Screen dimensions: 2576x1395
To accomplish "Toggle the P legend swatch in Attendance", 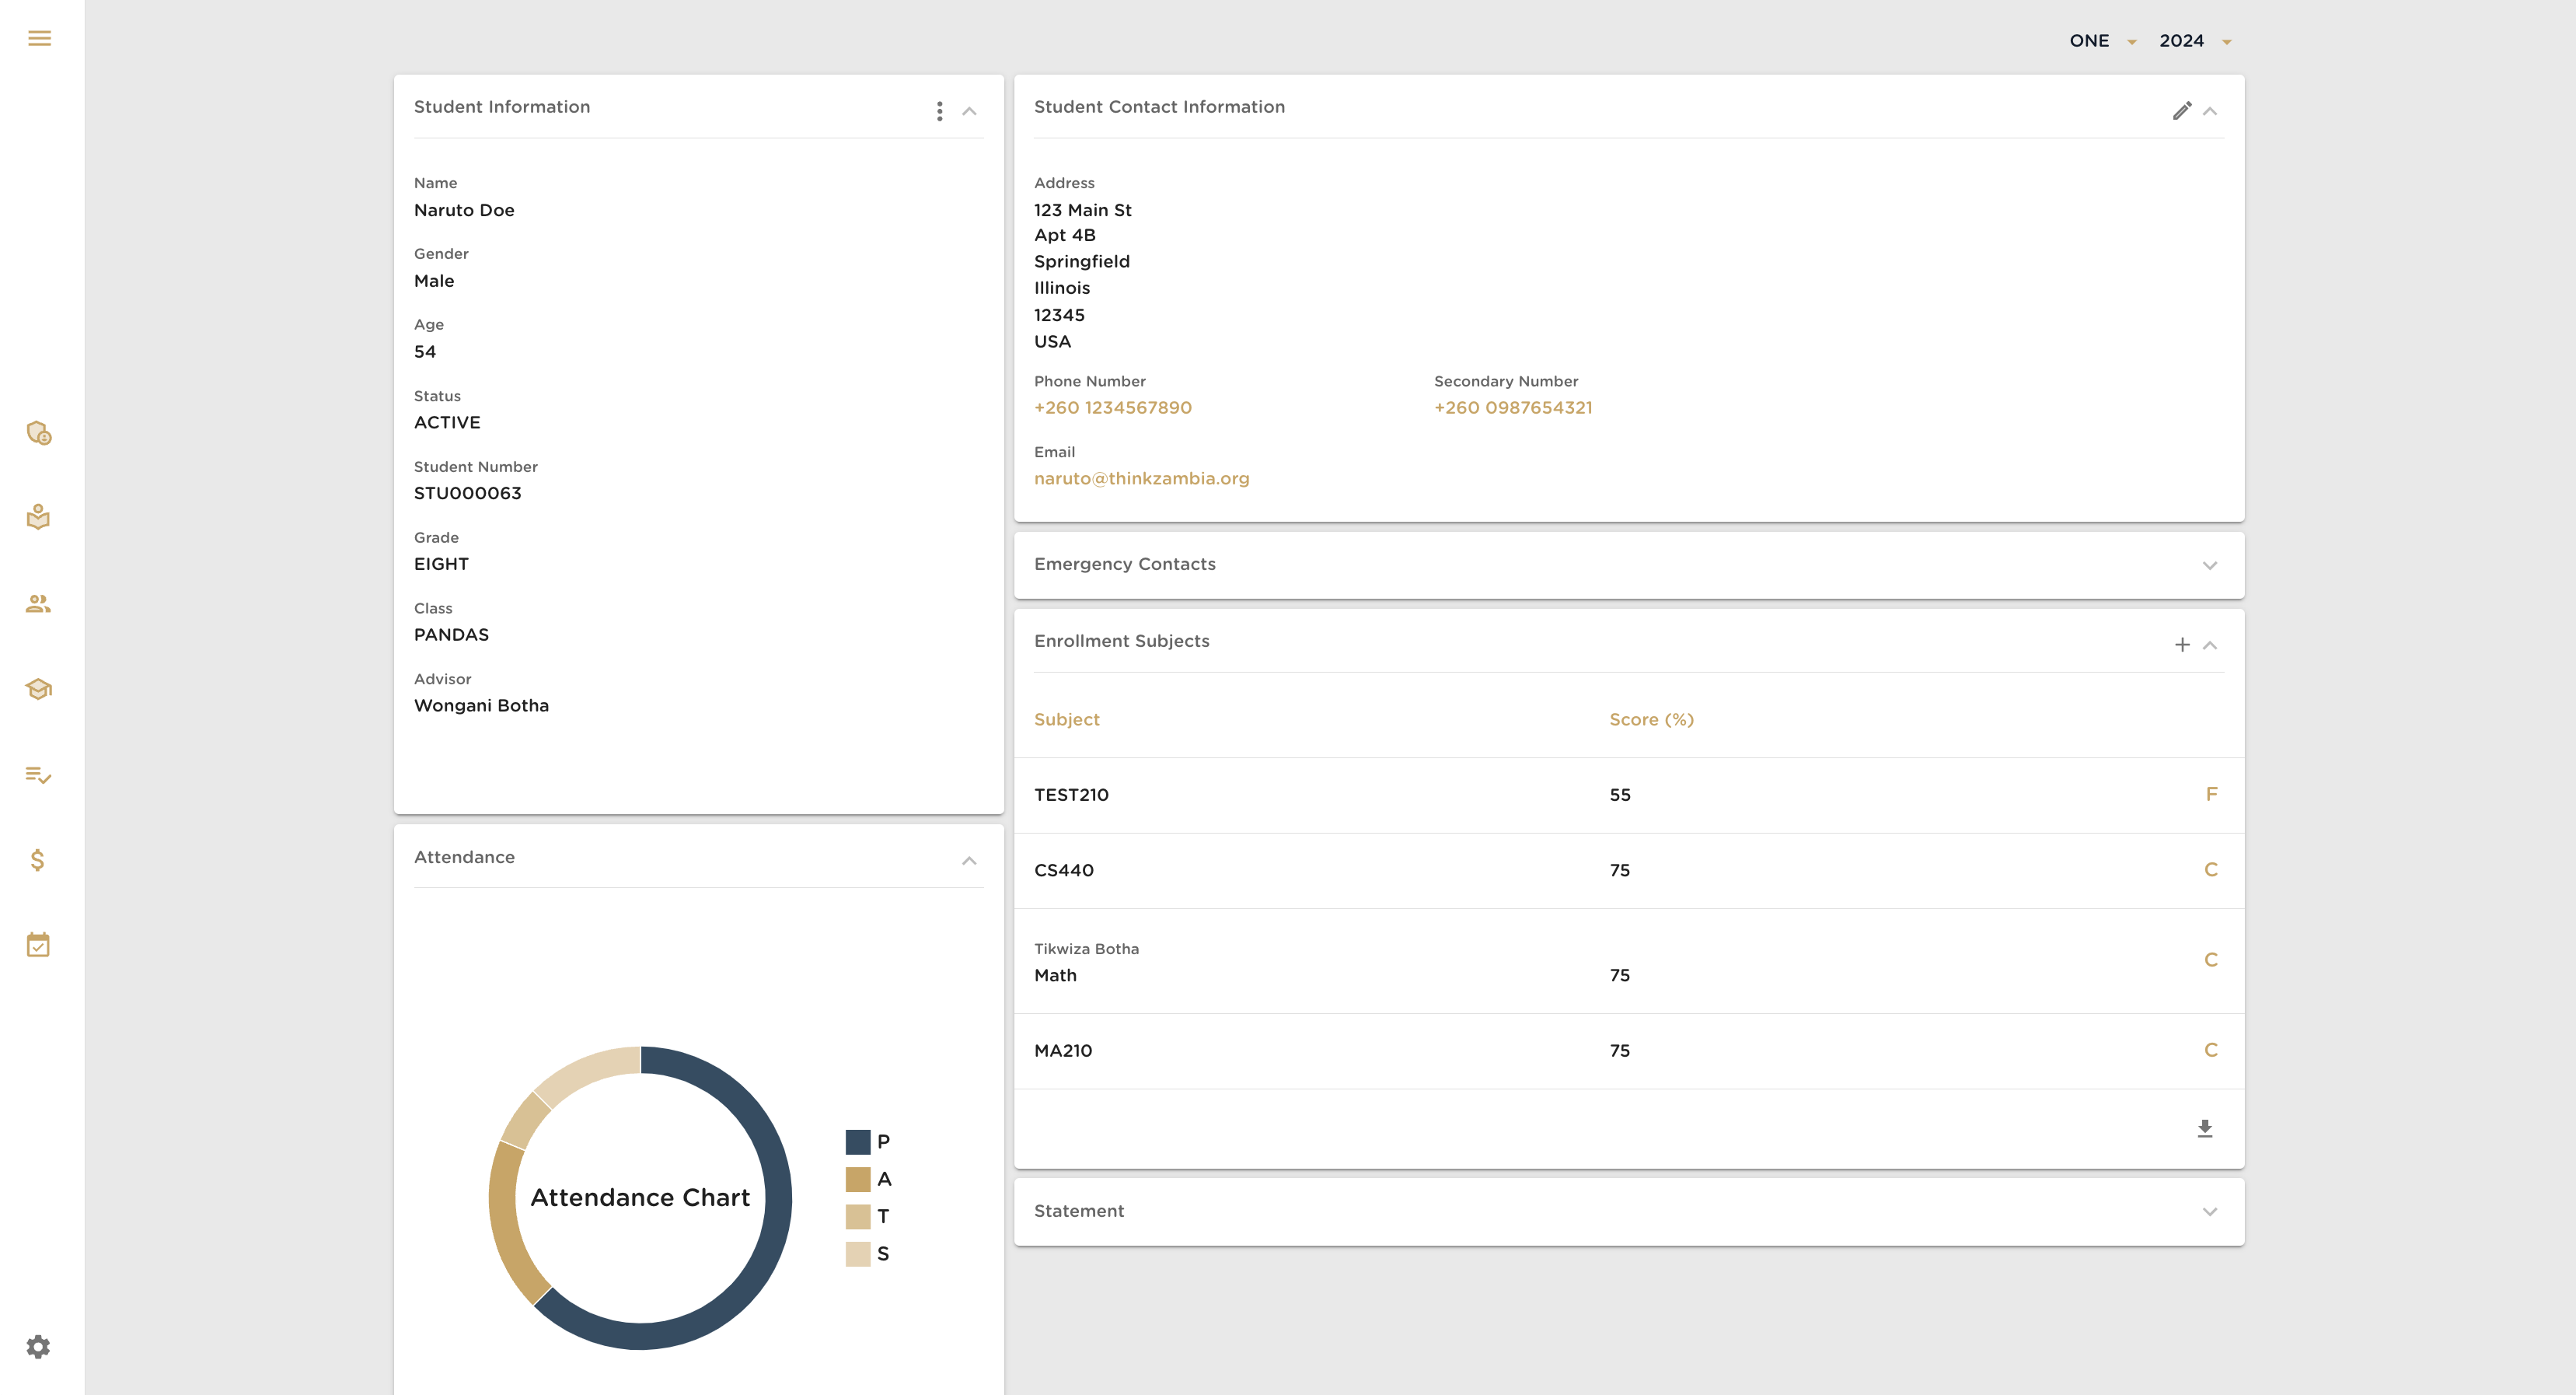I will pyautogui.click(x=857, y=1142).
